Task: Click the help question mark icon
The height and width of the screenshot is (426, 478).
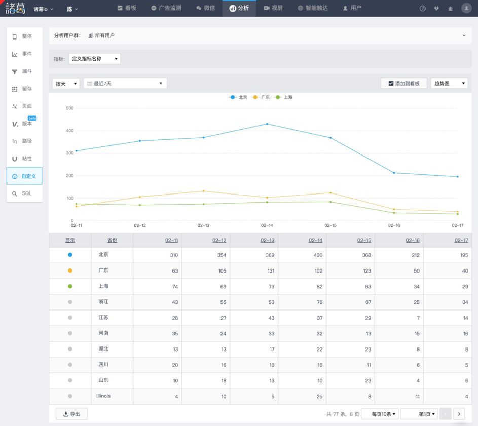Action: coord(423,8)
